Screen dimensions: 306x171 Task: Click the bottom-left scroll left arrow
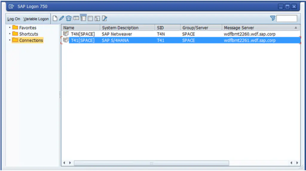[x=64, y=163]
